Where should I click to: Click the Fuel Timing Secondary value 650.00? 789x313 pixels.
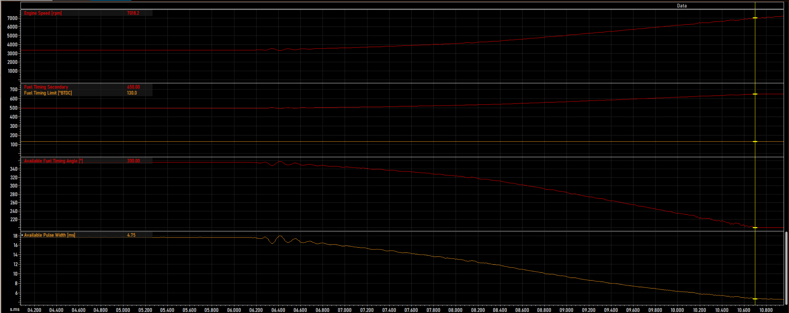tap(133, 87)
